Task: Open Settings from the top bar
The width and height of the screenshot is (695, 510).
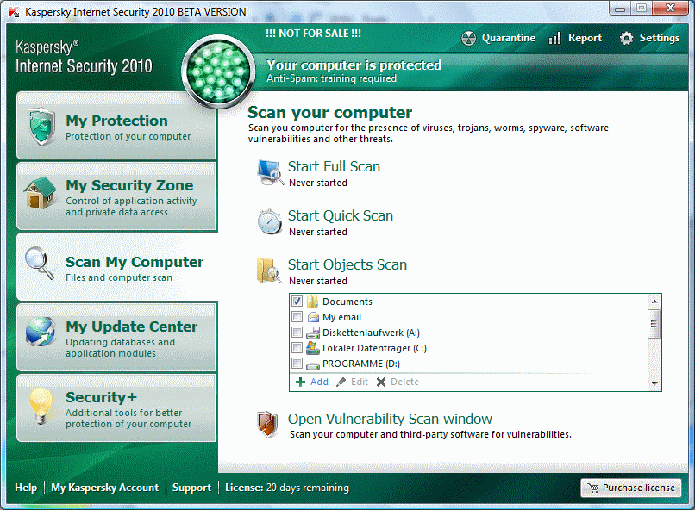Action: [649, 38]
